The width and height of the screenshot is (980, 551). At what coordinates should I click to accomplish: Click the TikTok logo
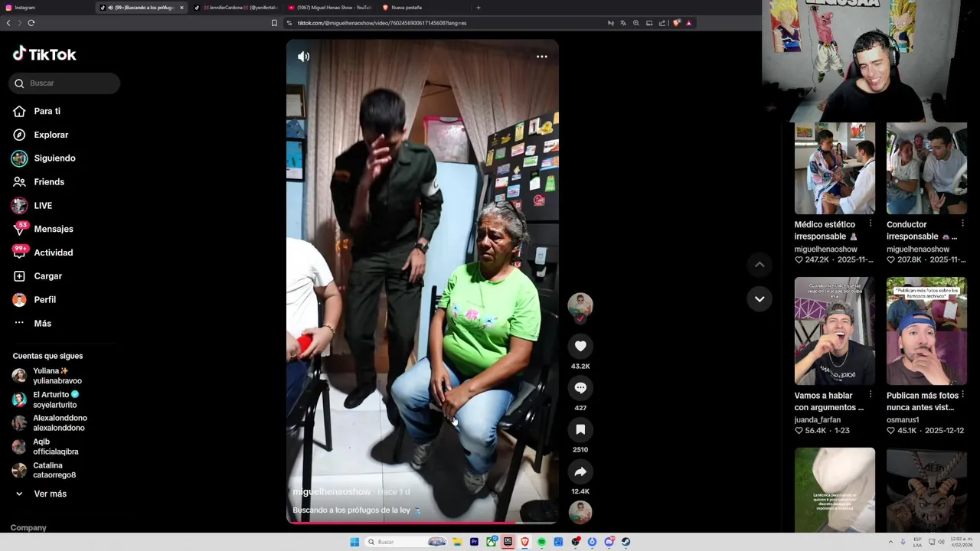click(x=44, y=54)
